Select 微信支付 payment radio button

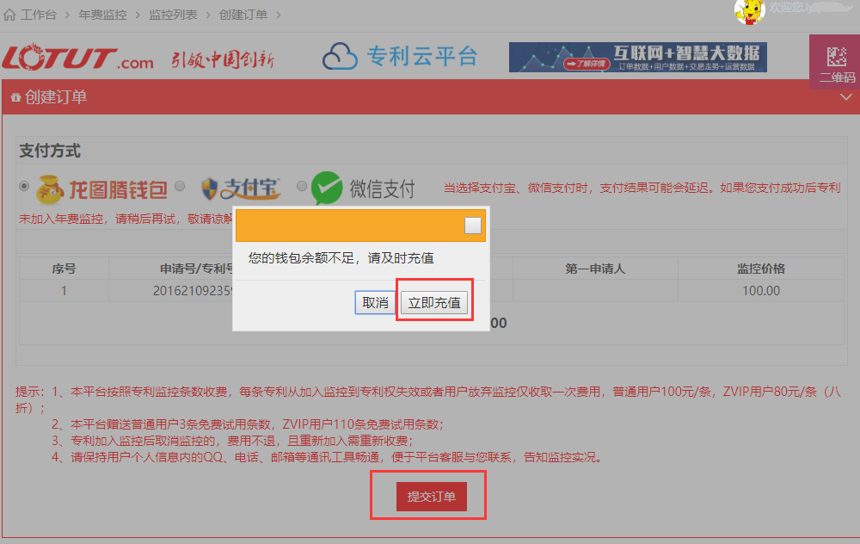coord(302,186)
